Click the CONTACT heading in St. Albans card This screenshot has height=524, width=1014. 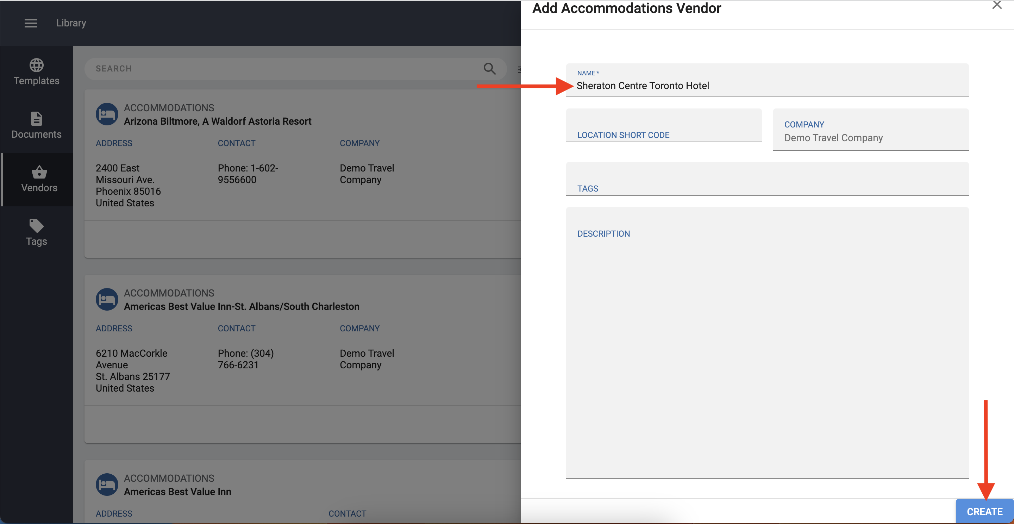pyautogui.click(x=237, y=329)
